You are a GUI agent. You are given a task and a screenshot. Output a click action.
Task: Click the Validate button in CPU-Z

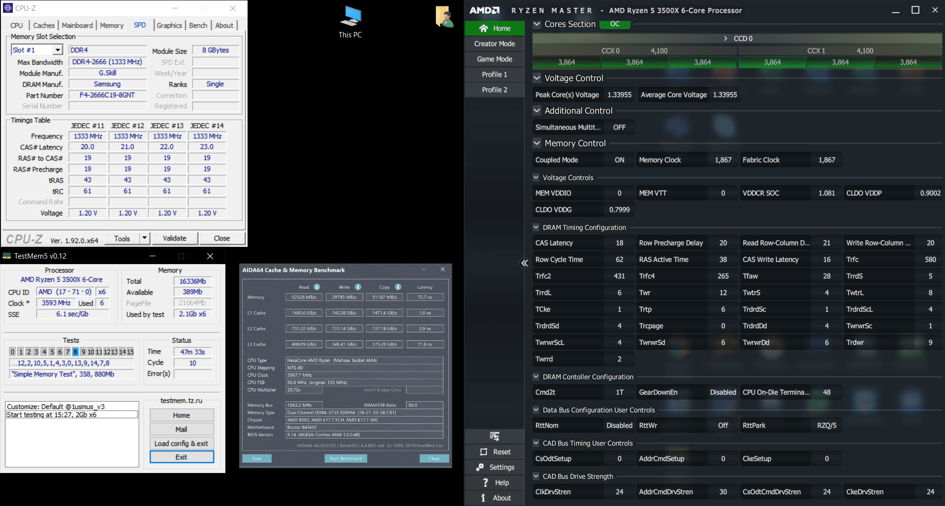pos(175,238)
